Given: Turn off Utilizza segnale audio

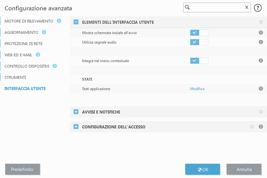Looking at the screenshot, I should [198, 42].
